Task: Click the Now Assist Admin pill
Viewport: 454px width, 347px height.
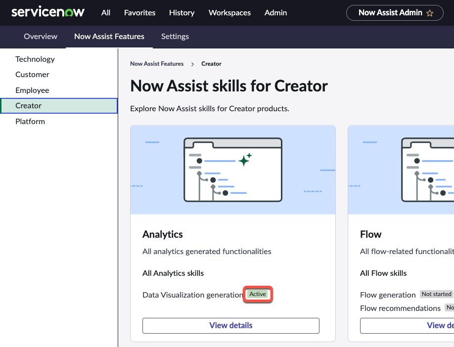Action: [395, 13]
